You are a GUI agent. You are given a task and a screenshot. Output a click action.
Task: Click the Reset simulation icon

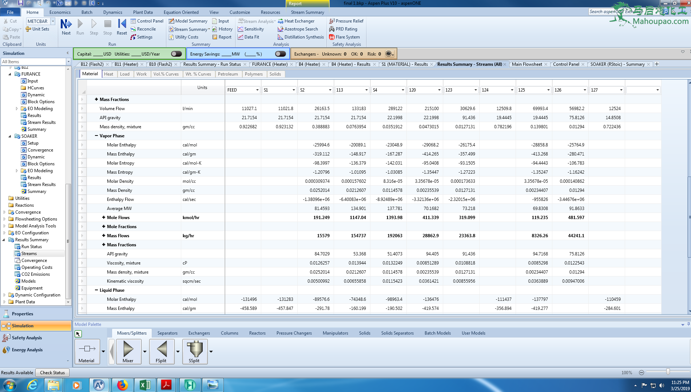click(122, 27)
